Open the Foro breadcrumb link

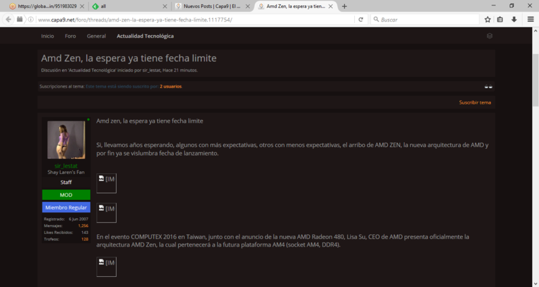[x=70, y=36]
